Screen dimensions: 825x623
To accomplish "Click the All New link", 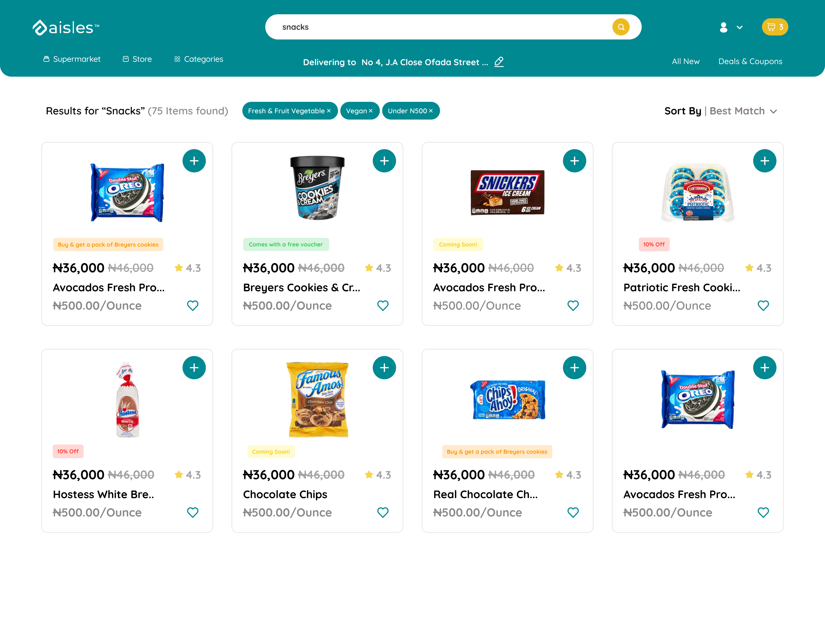I will (x=685, y=61).
